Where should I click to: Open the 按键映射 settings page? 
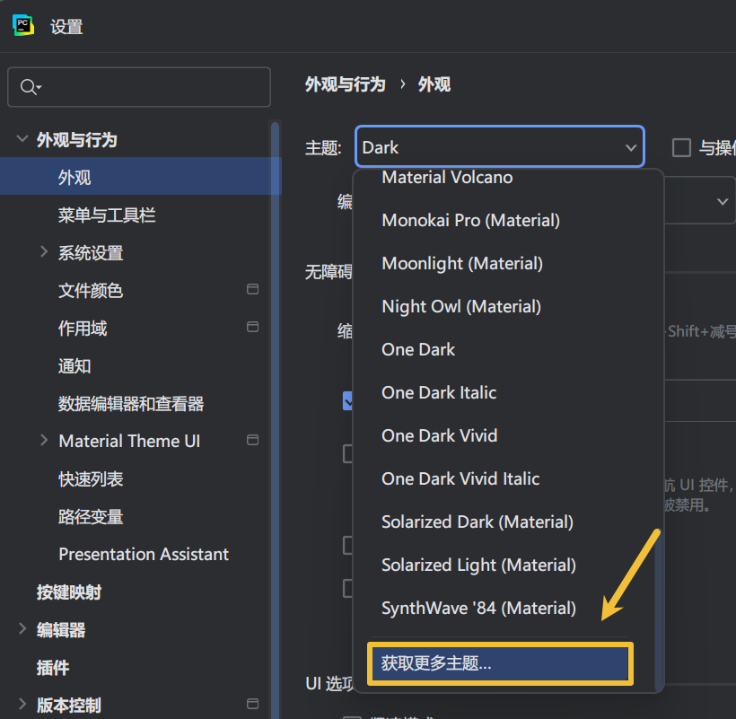69,592
